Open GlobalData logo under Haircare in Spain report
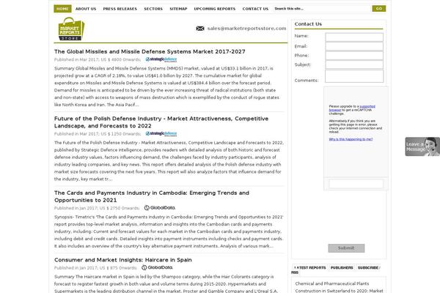Viewport: 440px width, 293px height. [x=157, y=267]
